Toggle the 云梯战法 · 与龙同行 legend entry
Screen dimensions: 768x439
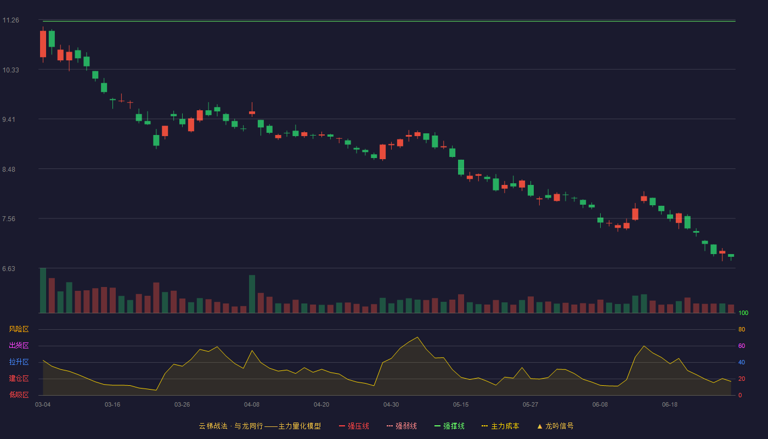pos(260,426)
